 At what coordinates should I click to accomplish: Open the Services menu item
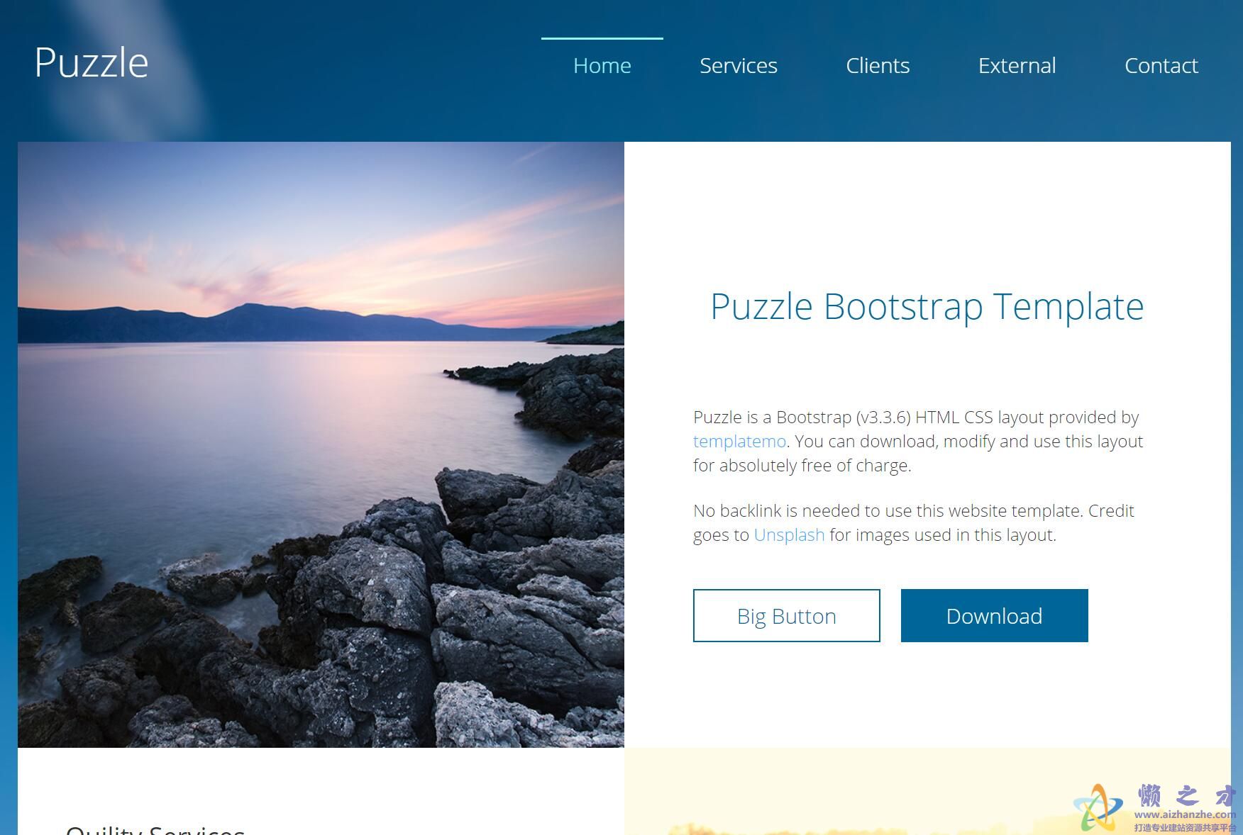(x=738, y=65)
